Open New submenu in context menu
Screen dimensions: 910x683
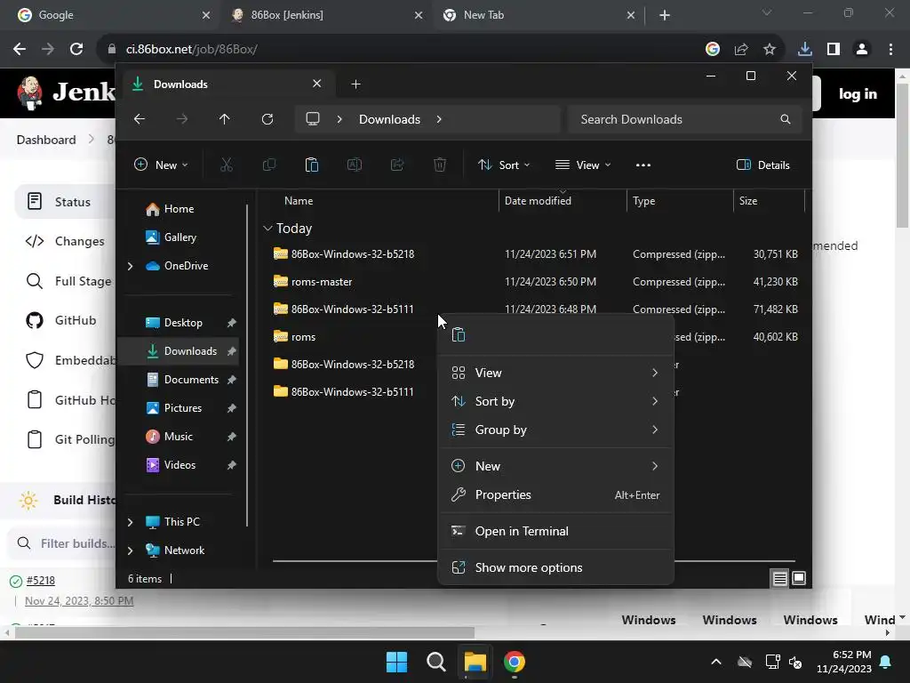pos(555,466)
